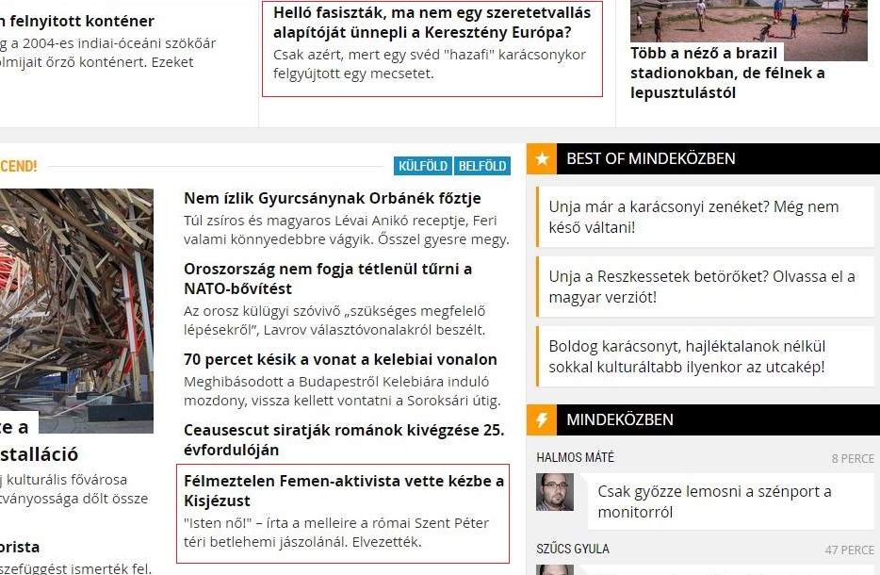Open article 'Nem ízlik Gyurcsánynak Orbánék főztje'

333,198
